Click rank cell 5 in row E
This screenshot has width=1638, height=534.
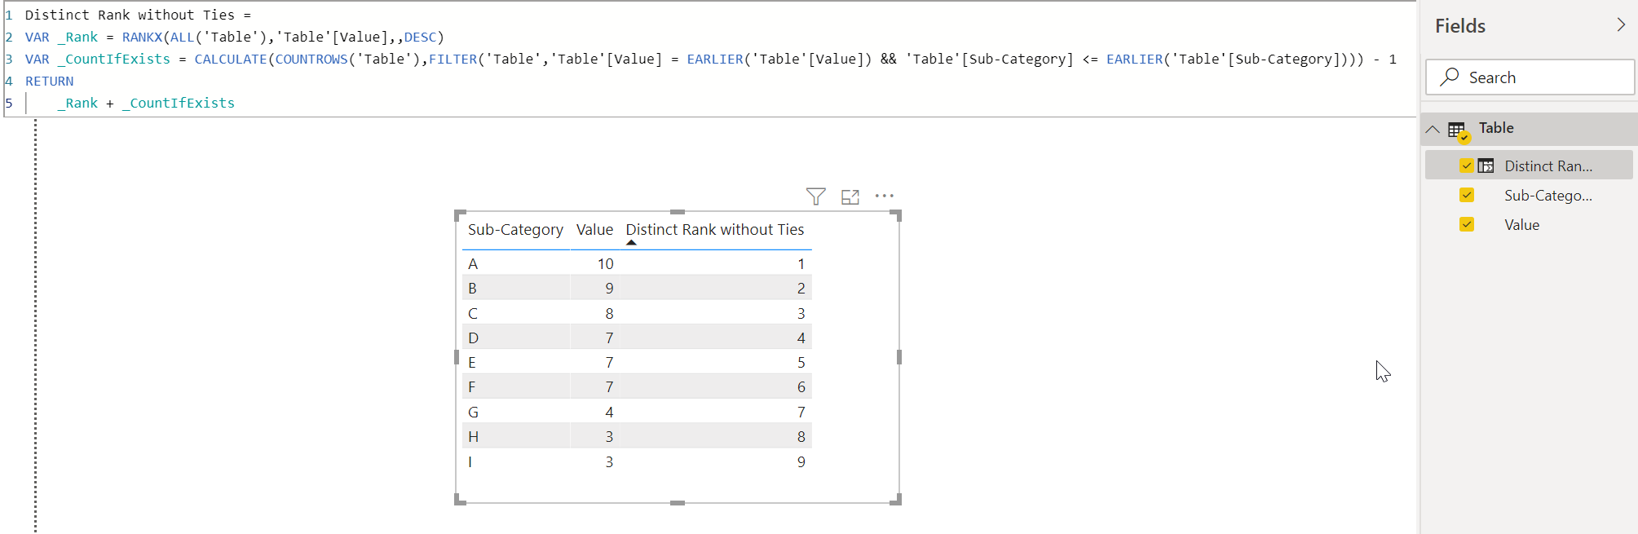pyautogui.click(x=801, y=363)
